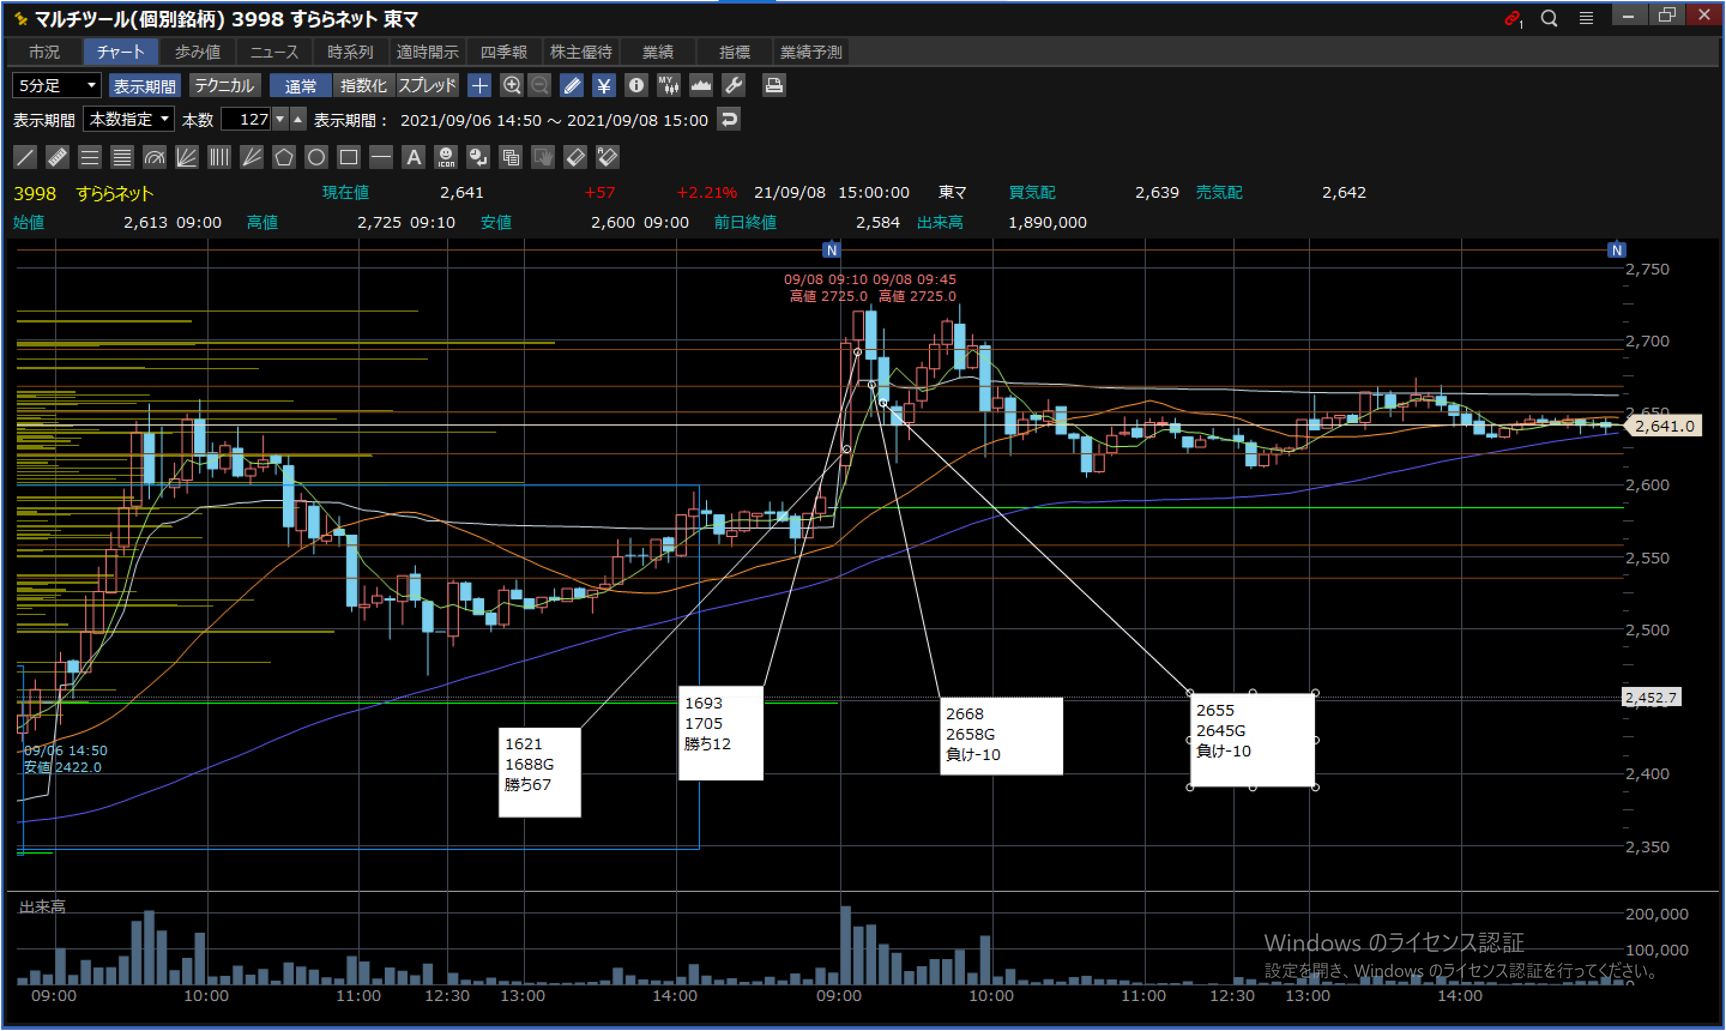This screenshot has height=1031, width=1726.
Task: Open the 本数指定 period type dropdown
Action: pos(129,119)
